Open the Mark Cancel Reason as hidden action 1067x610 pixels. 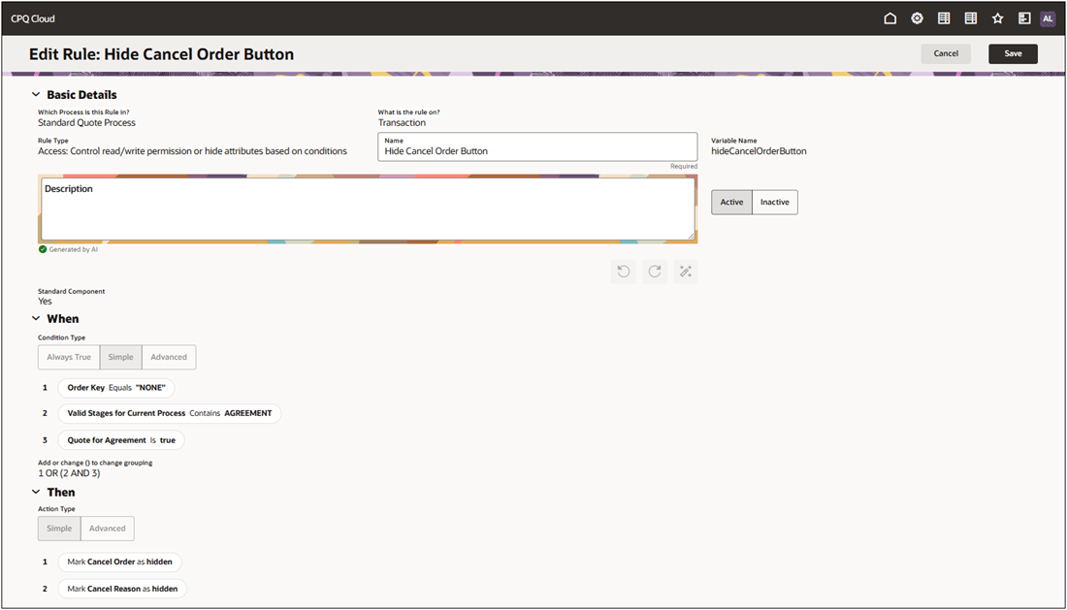(122, 589)
